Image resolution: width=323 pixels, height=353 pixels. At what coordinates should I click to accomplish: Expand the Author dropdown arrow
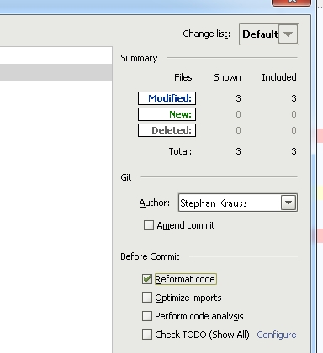coord(289,203)
